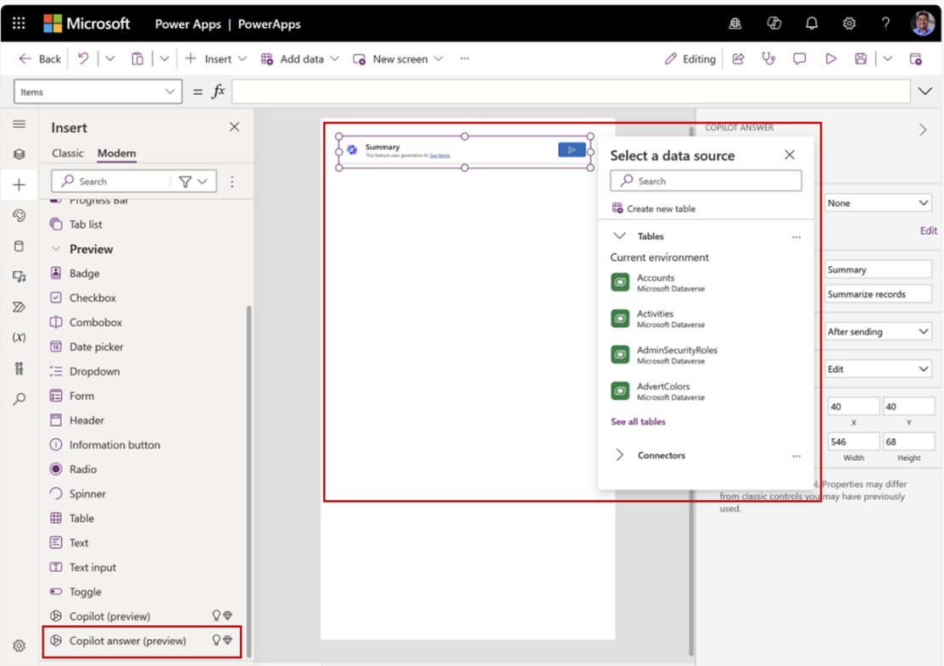The width and height of the screenshot is (944, 666).
Task: Insert the Radio control from list
Action: tap(82, 469)
